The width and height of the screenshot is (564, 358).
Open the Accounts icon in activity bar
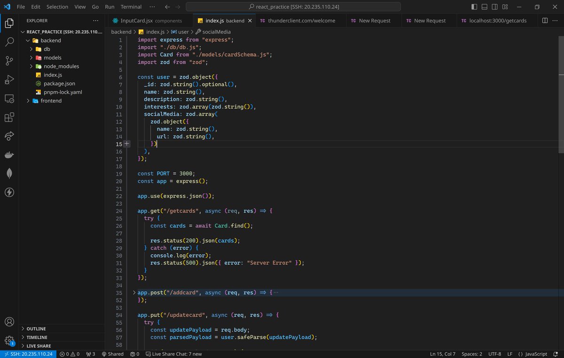point(9,322)
